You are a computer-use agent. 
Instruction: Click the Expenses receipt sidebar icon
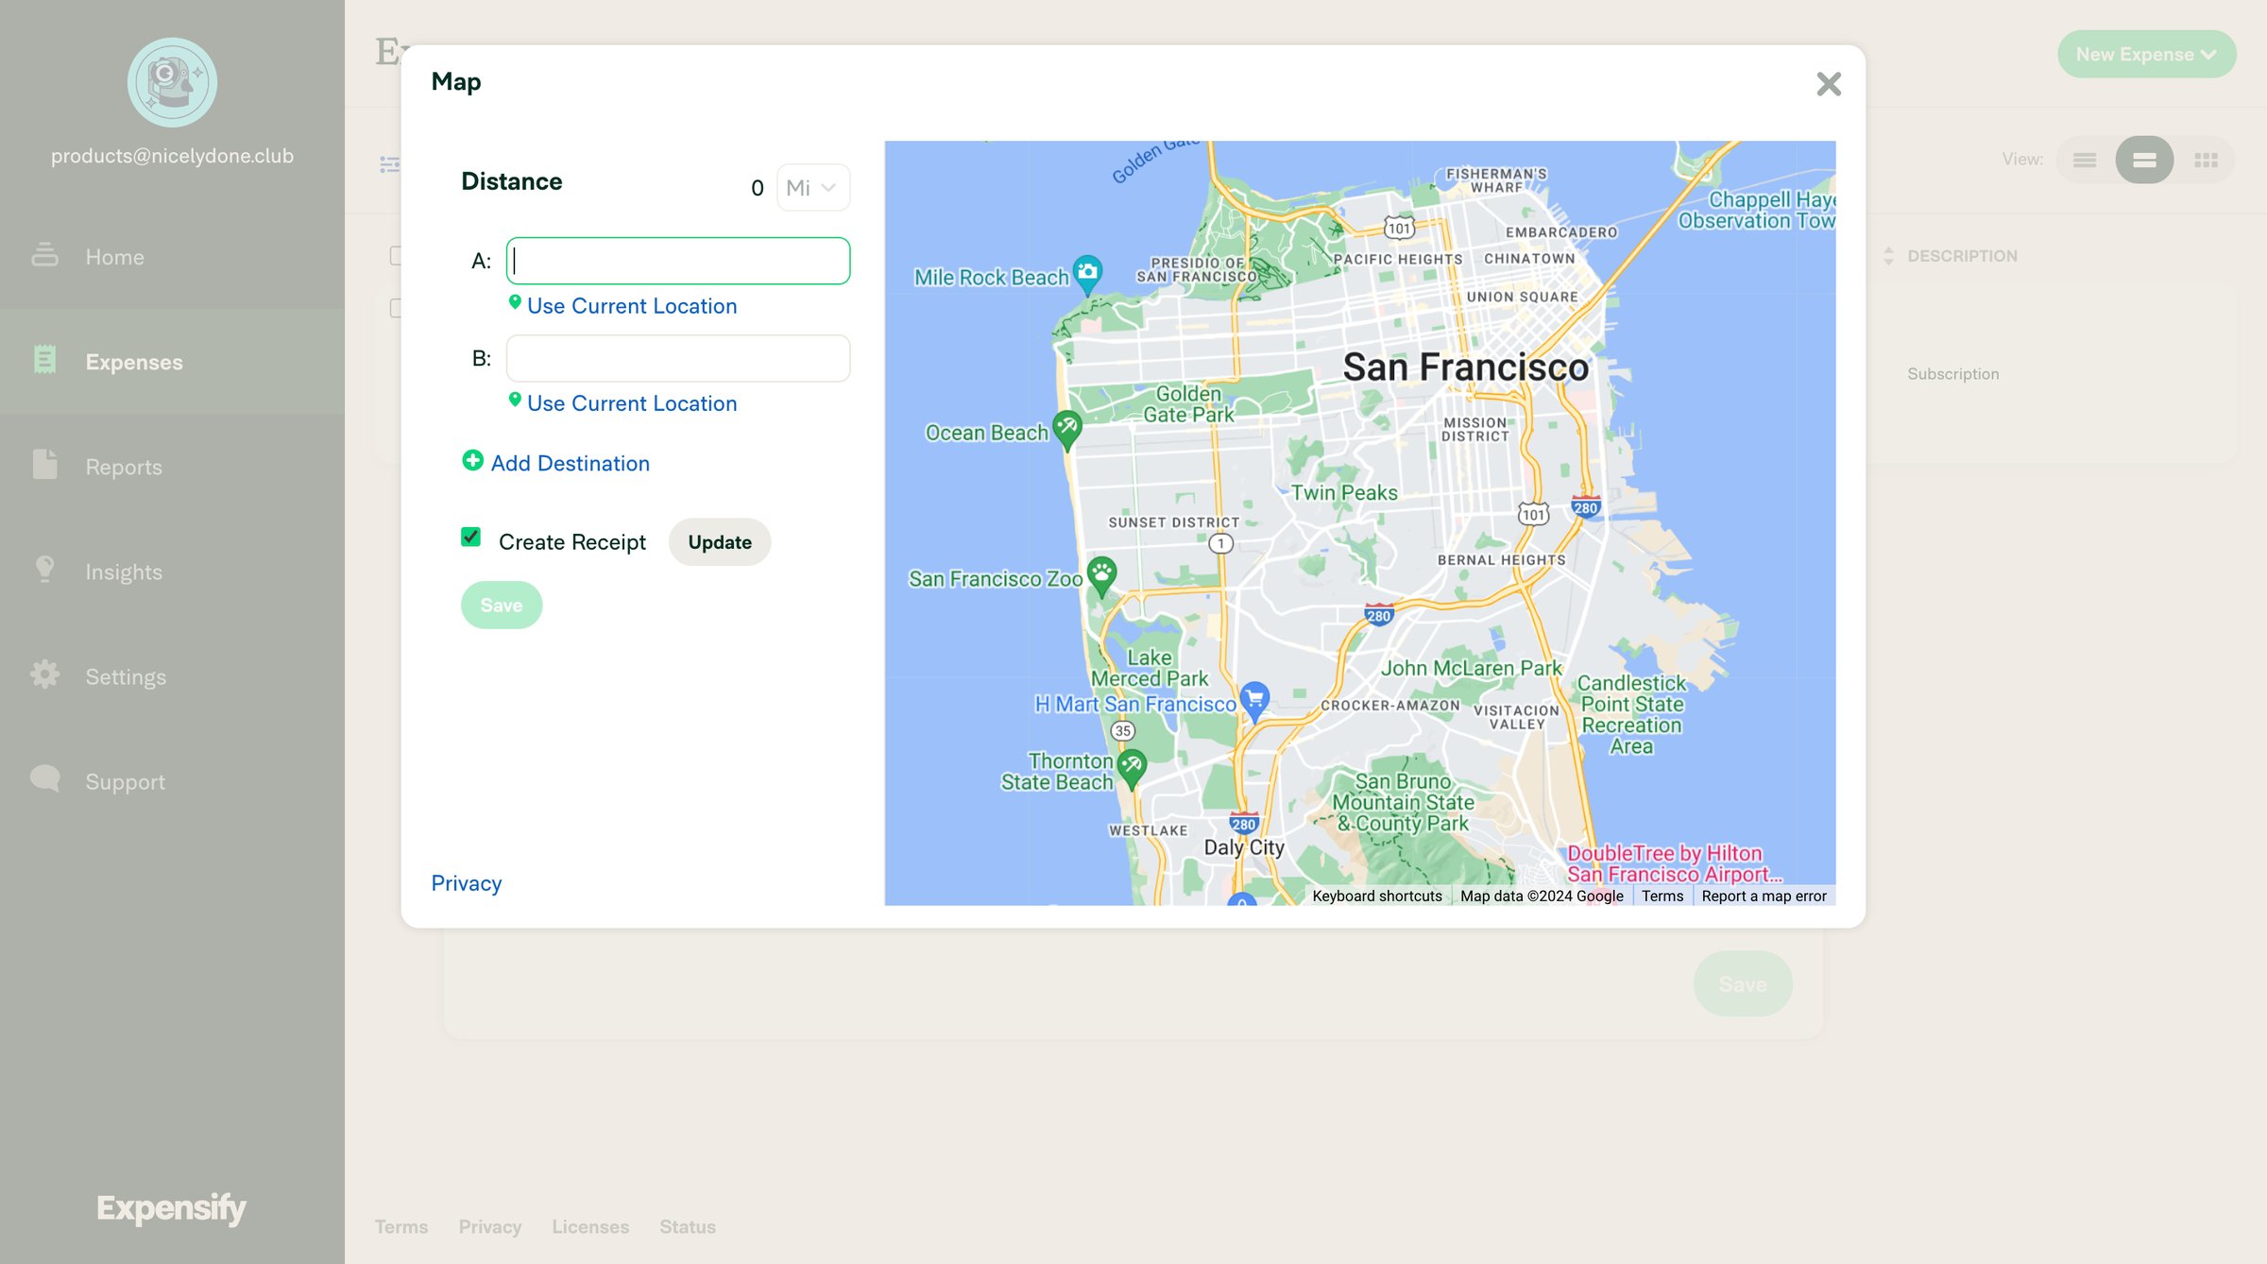tap(44, 359)
